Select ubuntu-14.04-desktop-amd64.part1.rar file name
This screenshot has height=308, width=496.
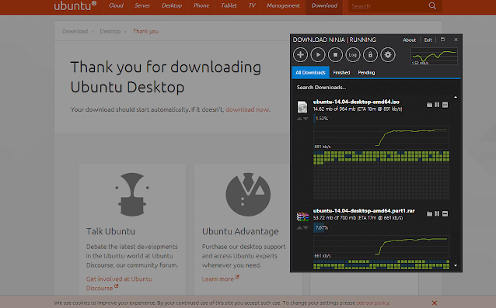(x=364, y=211)
